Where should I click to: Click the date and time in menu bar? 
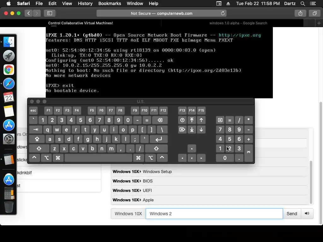pos(258,3)
